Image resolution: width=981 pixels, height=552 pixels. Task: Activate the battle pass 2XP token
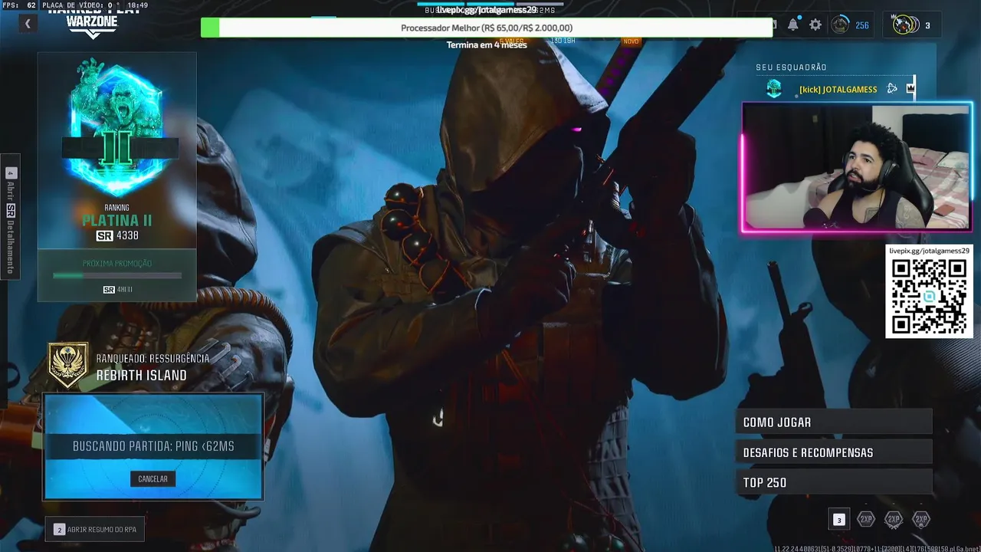pyautogui.click(x=921, y=519)
